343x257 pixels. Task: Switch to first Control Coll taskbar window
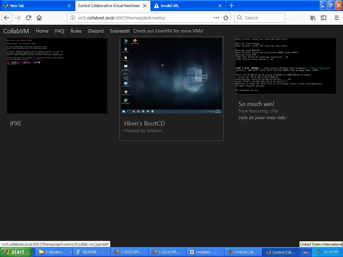(x=243, y=252)
